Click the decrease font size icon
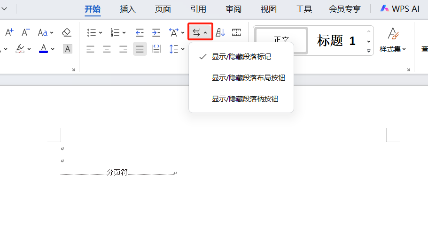This screenshot has height=228, width=428. tap(25, 32)
